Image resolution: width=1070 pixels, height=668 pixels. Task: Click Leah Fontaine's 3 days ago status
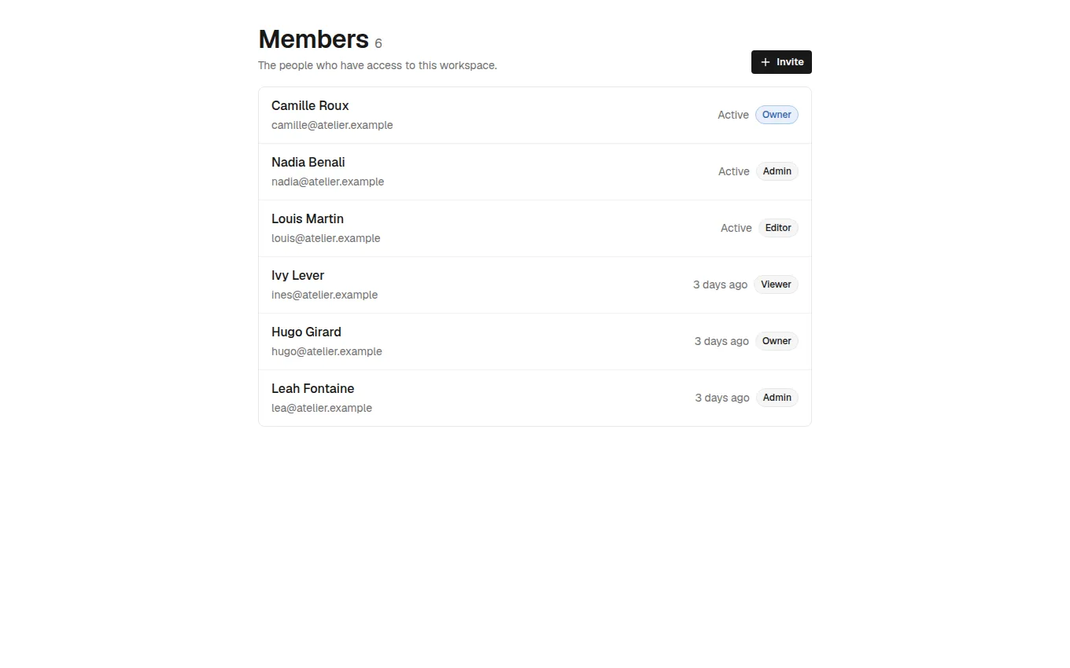722,398
